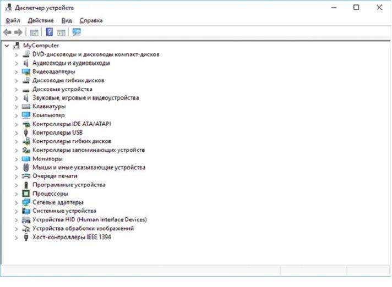Click the Контроллеры гибких дисков icon
Screen dimensions: 392x287
(x=26, y=141)
